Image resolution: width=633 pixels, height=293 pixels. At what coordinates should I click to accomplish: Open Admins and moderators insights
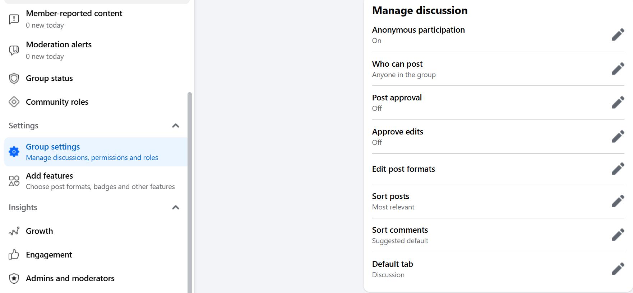[x=70, y=278]
